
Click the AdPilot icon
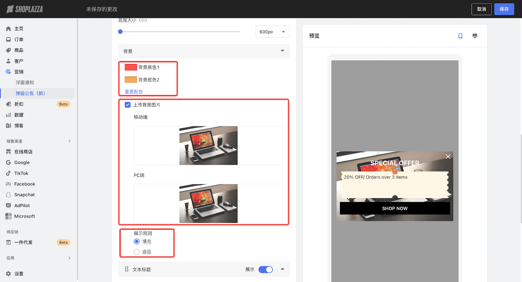point(8,206)
